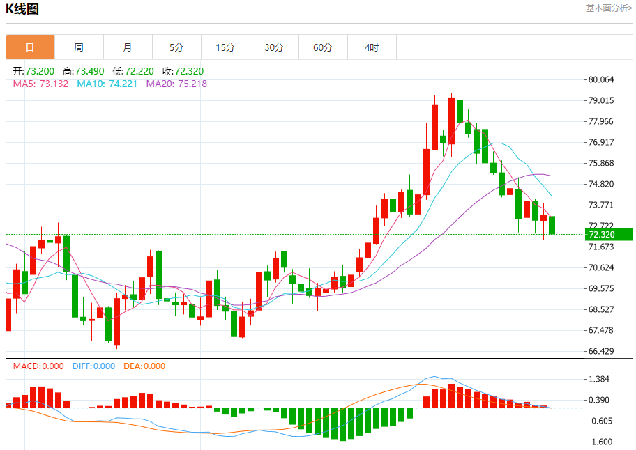Click the 76.917 price axis label
The width and height of the screenshot is (636, 450).
(x=601, y=142)
